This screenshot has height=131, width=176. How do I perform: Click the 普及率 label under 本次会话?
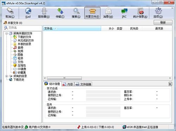128,92
